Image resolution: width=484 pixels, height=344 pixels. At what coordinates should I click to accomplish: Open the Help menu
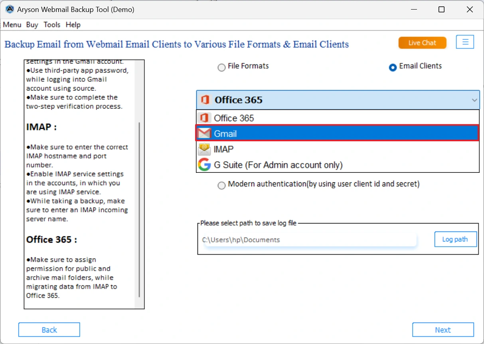coord(73,24)
